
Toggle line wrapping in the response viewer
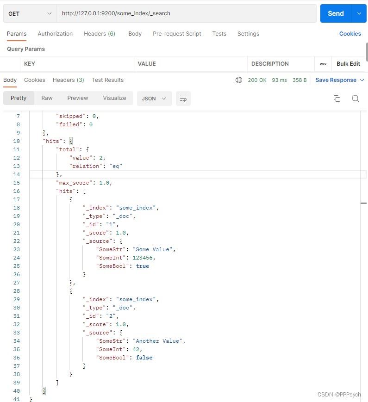[183, 98]
